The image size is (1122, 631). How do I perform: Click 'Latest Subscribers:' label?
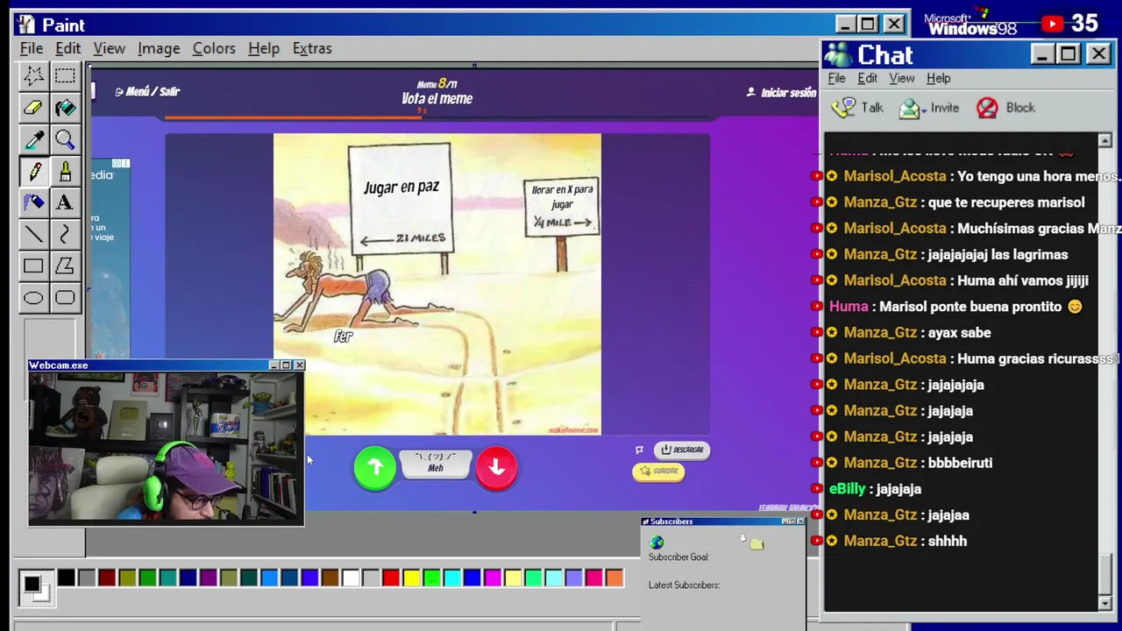[x=684, y=585]
